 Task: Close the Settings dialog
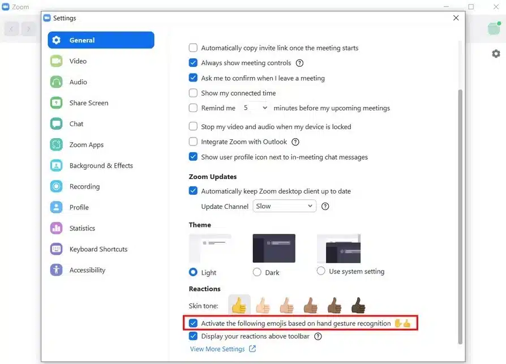(456, 18)
